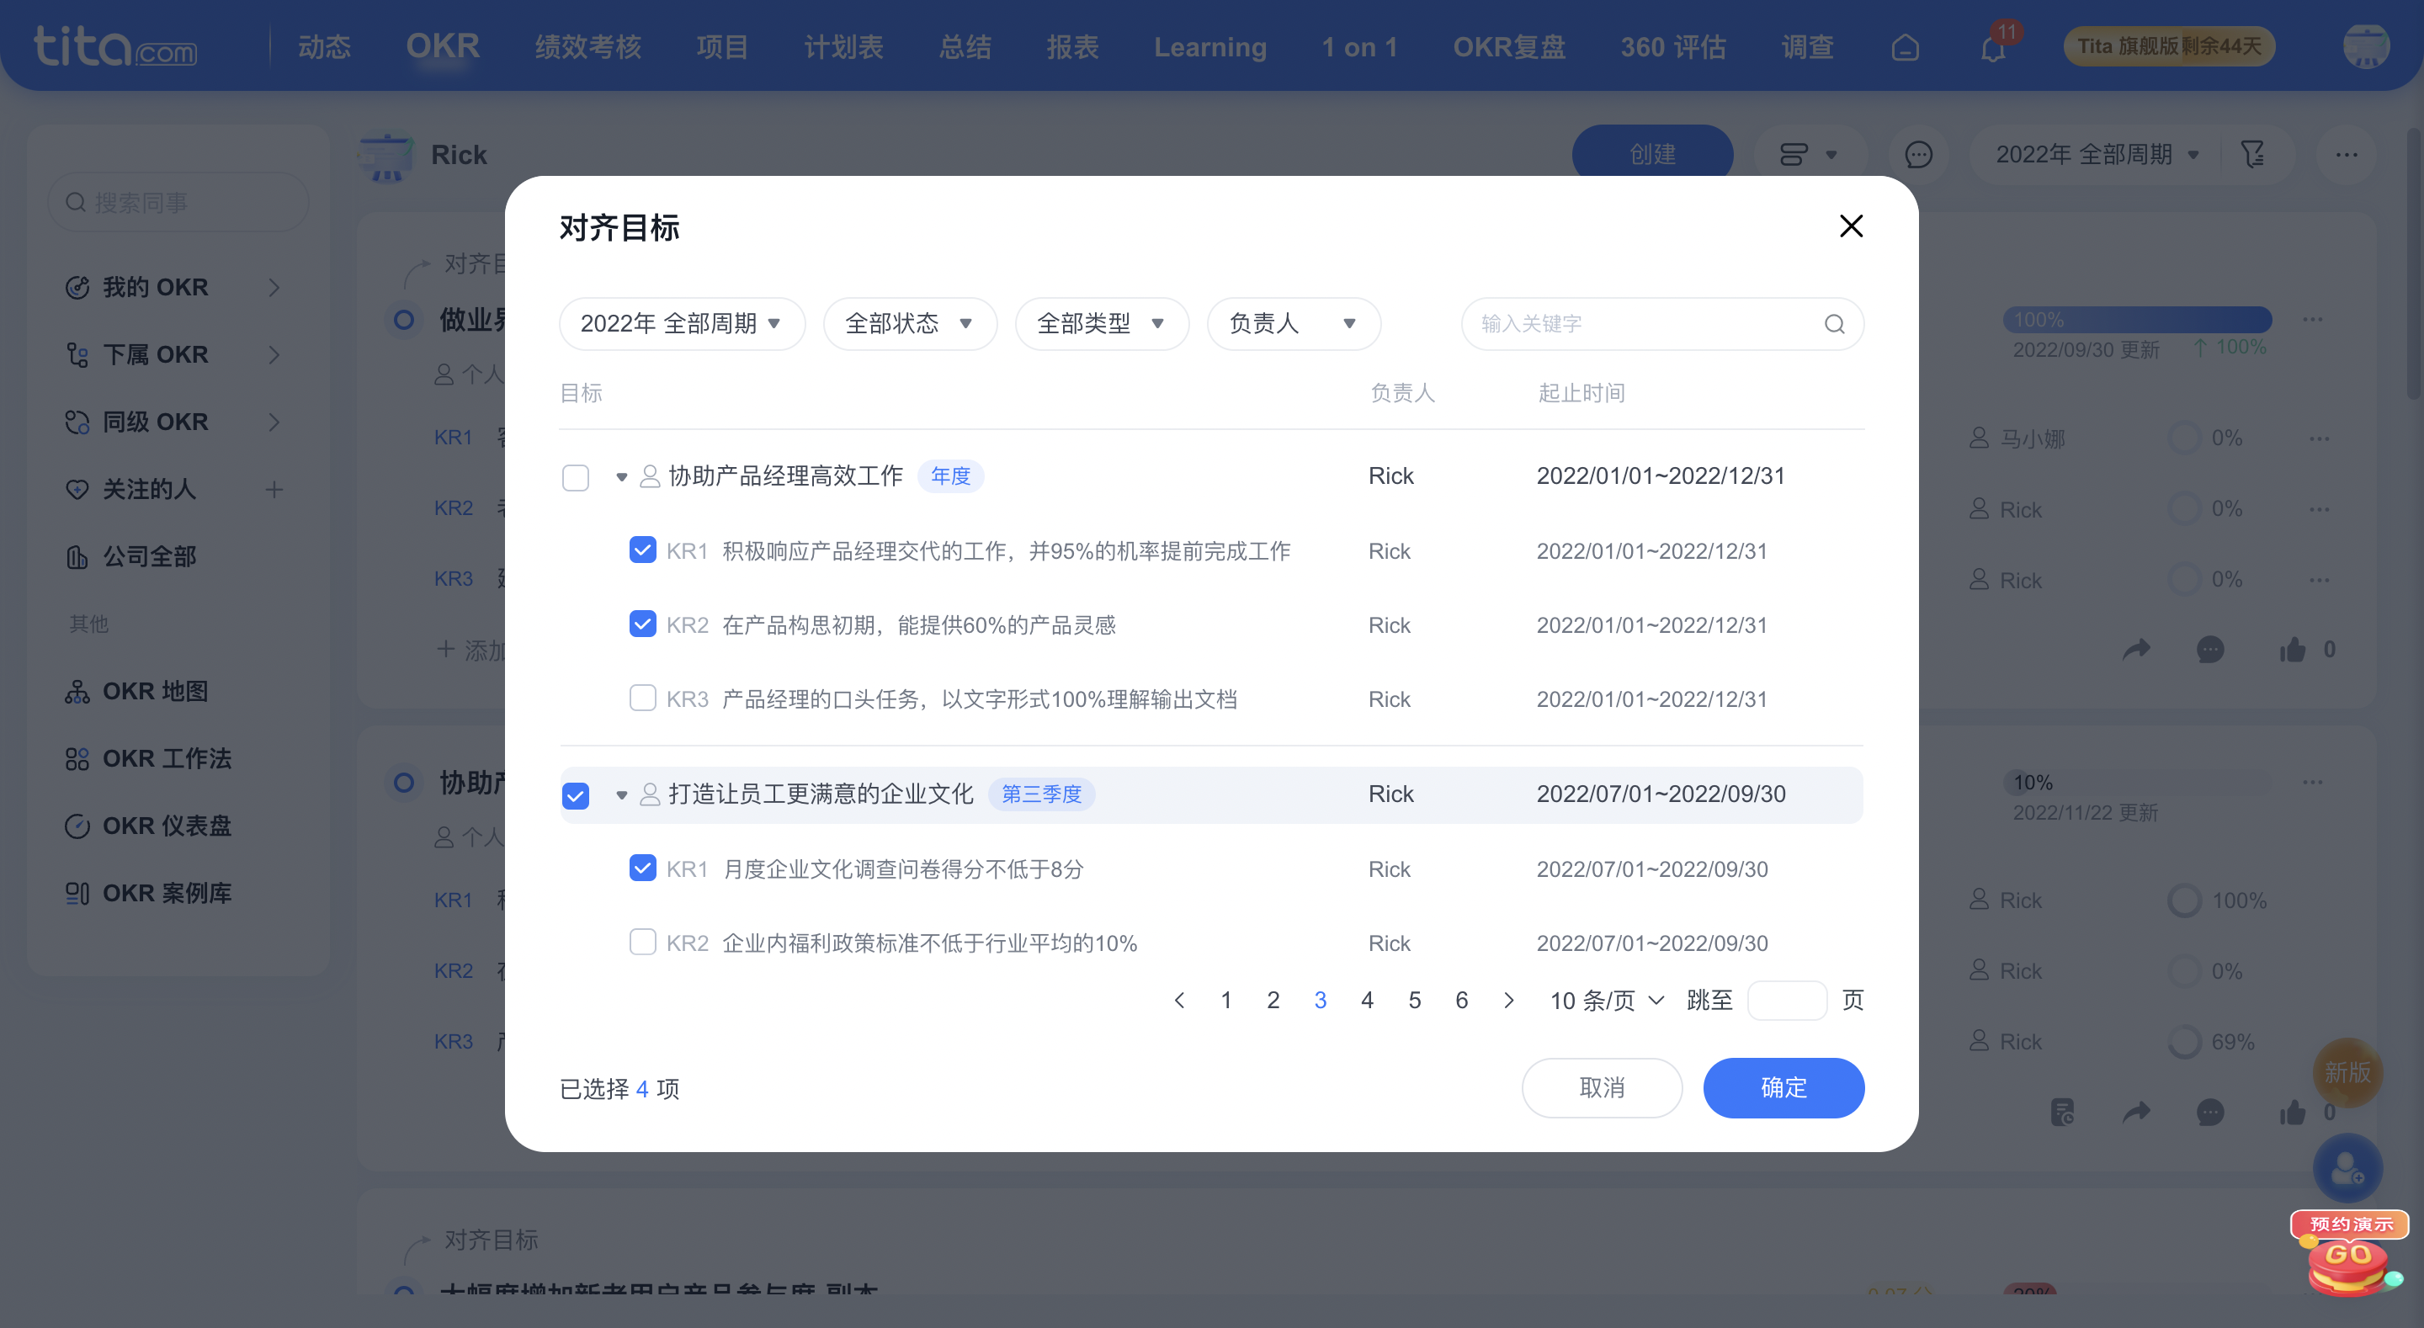
Task: Click the 预约演示 GO floating button
Action: (x=2350, y=1254)
